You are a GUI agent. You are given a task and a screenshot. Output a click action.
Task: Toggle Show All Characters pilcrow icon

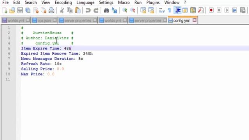169,10
